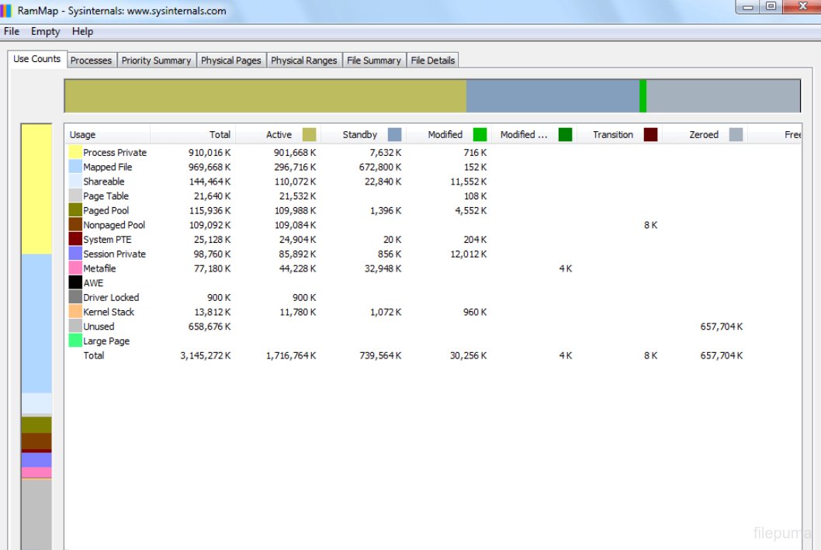The image size is (821, 550).
Task: Click the green Large Page color square
Action: coord(74,341)
